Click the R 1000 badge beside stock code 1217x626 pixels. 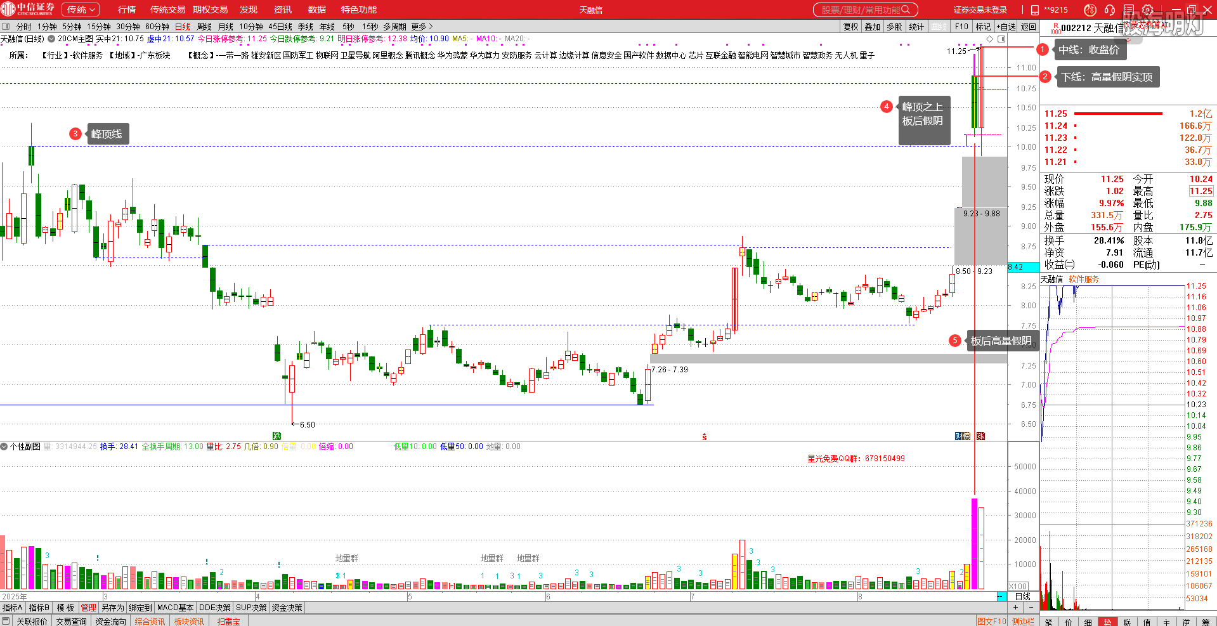click(1055, 29)
